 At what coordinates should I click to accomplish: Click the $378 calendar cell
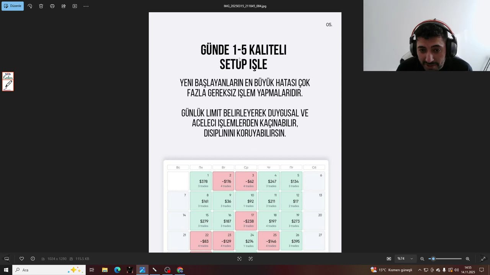[201, 181]
